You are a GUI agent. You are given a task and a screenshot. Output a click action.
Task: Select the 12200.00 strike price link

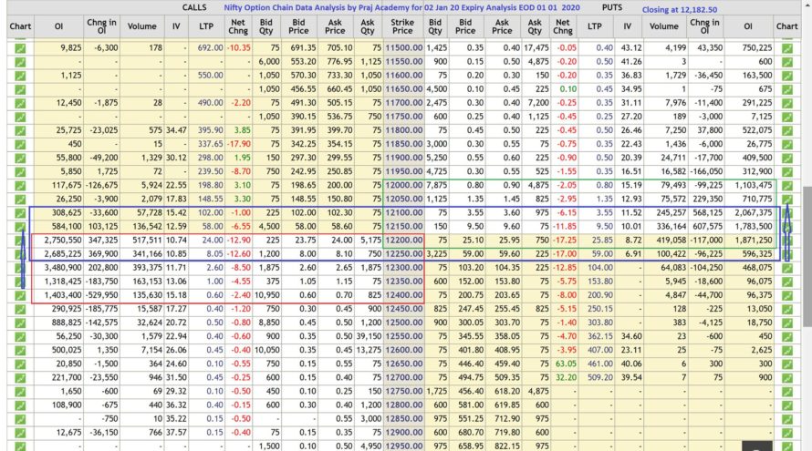tap(404, 240)
